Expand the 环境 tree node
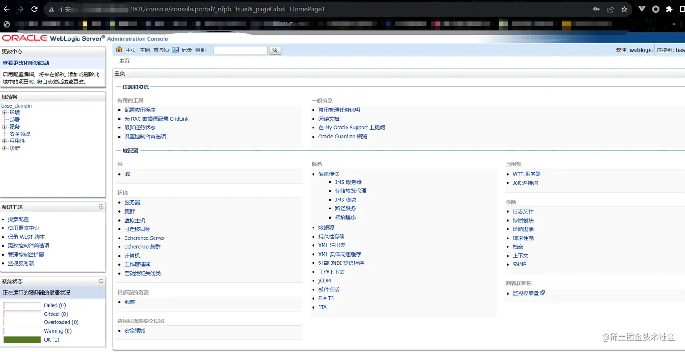Image resolution: width=685 pixels, height=352 pixels. (x=5, y=113)
